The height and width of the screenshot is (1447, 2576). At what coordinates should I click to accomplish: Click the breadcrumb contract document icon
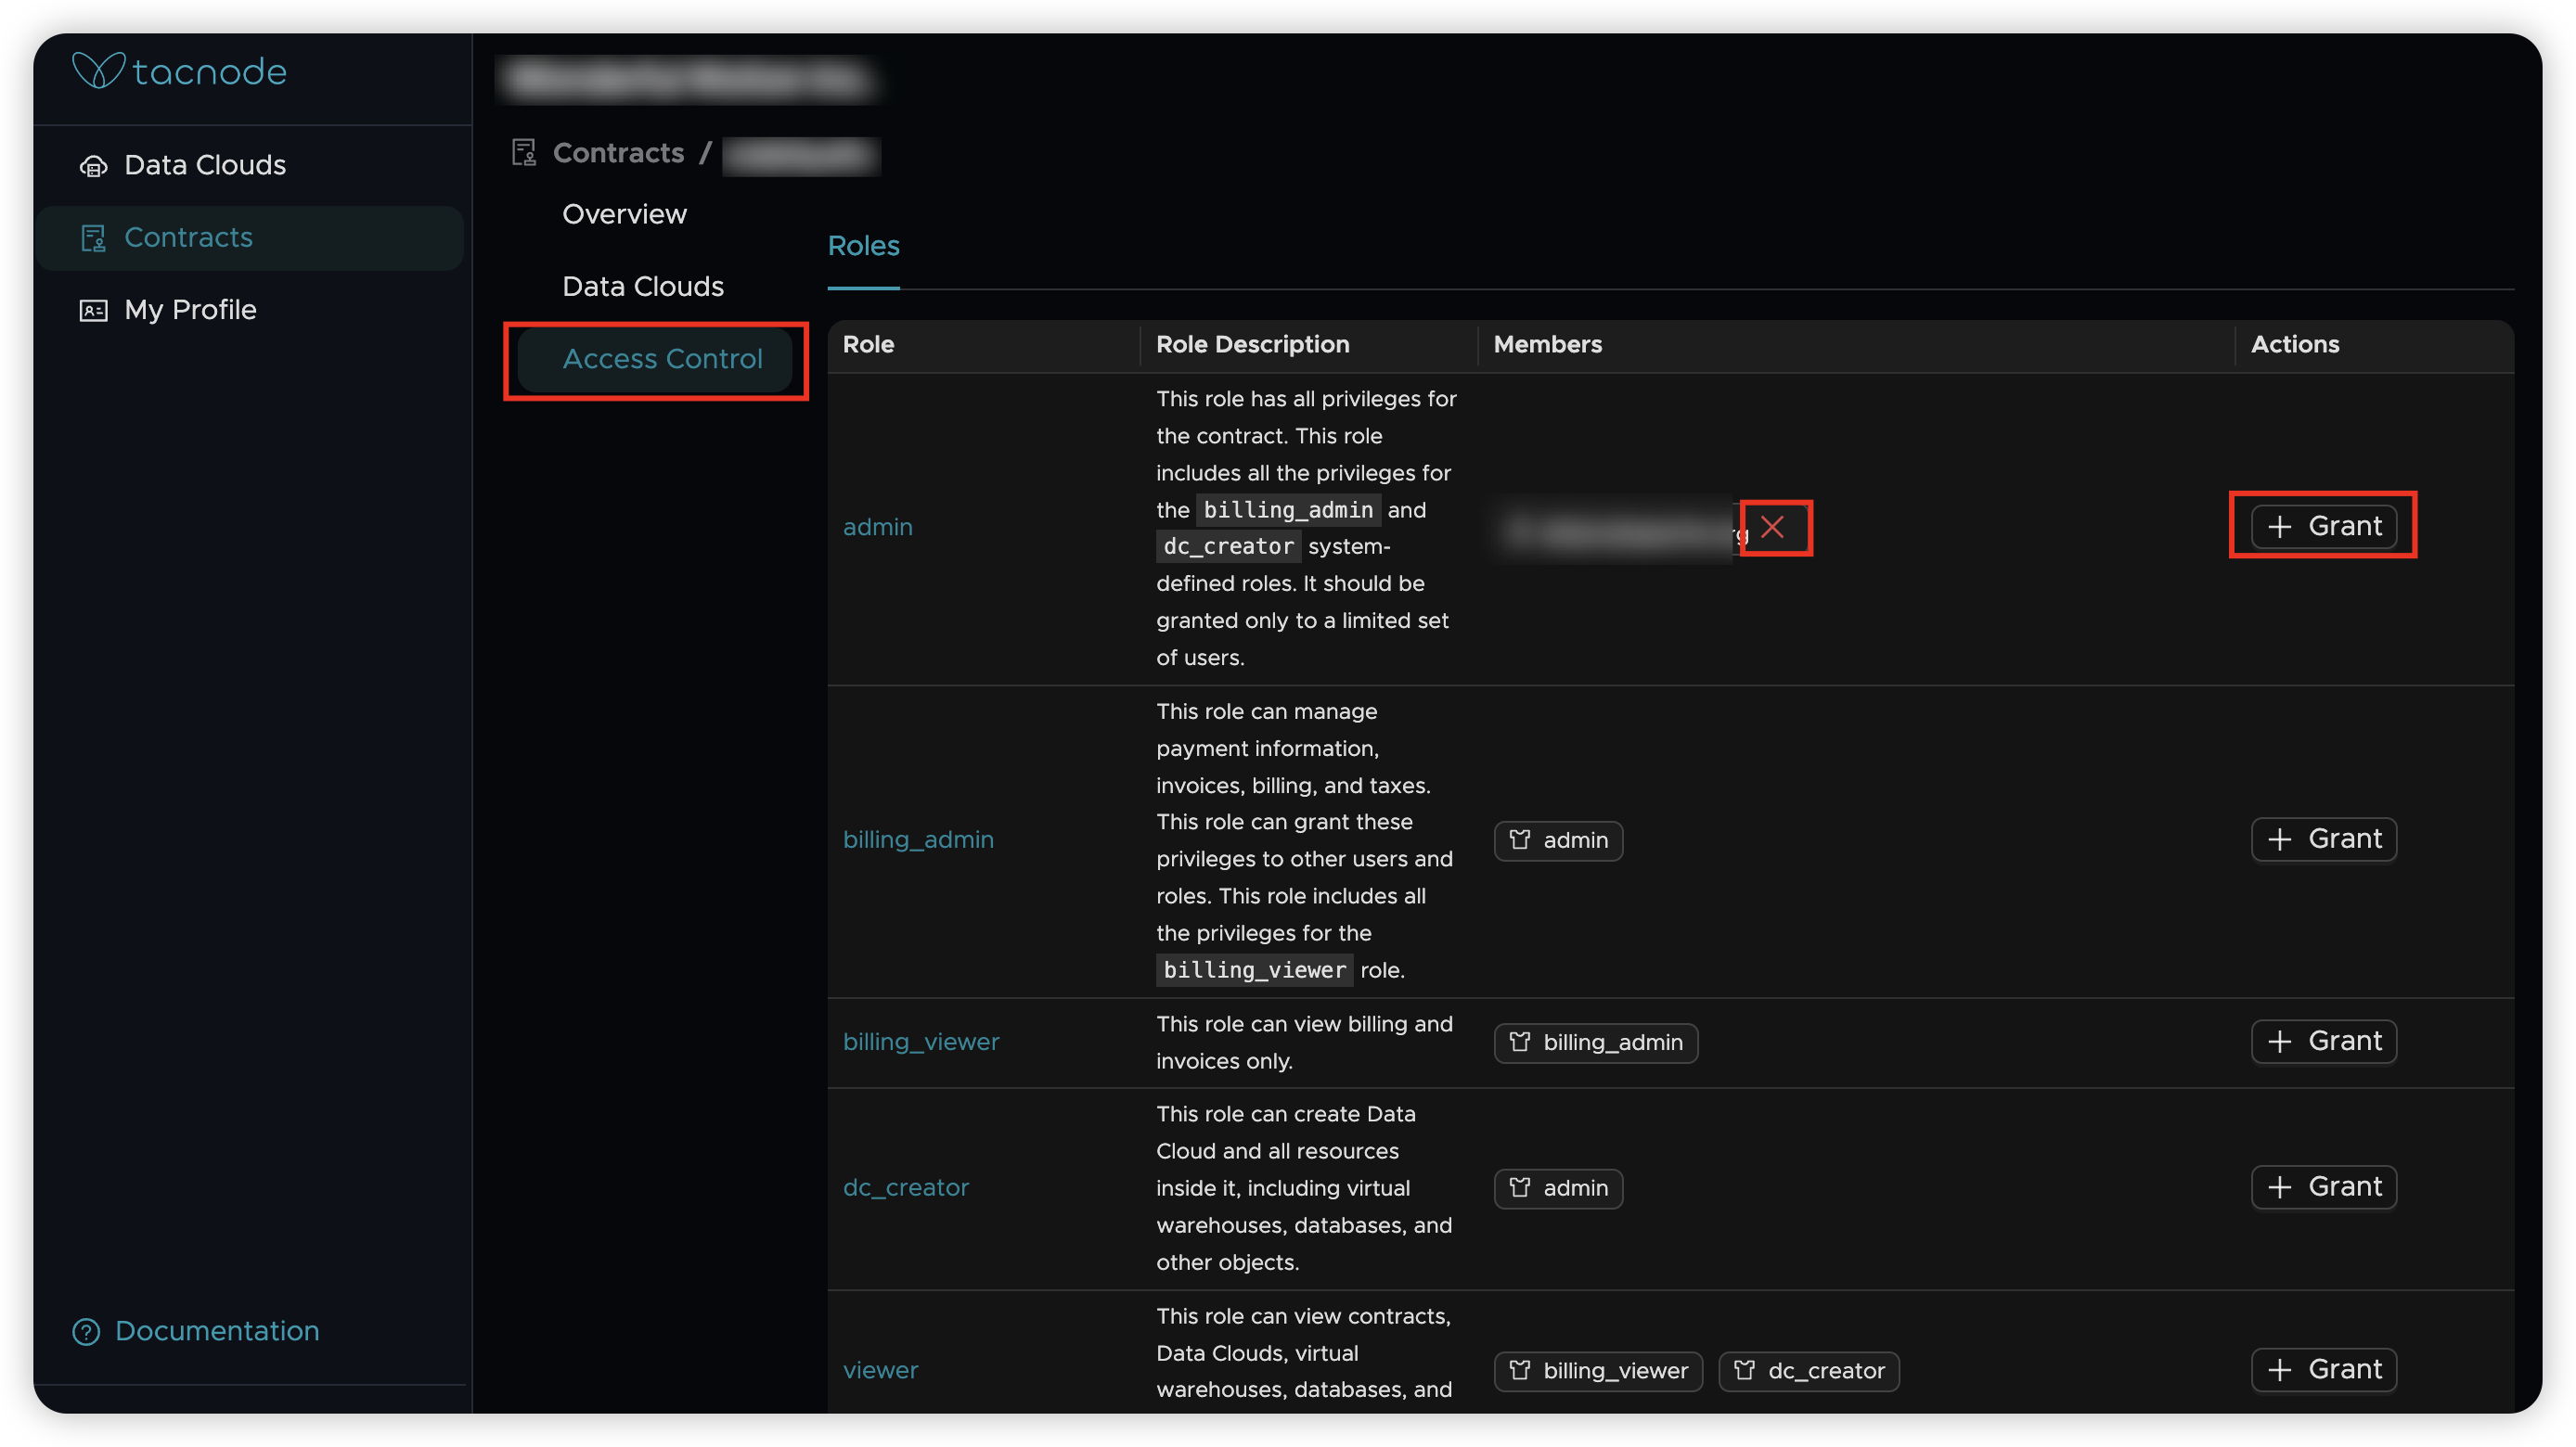tap(524, 153)
